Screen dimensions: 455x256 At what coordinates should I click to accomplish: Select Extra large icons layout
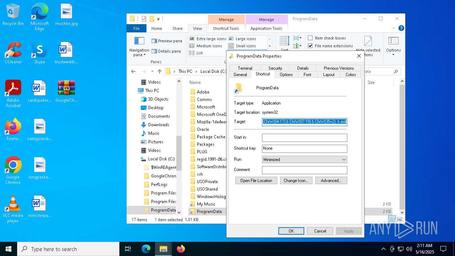pos(208,39)
